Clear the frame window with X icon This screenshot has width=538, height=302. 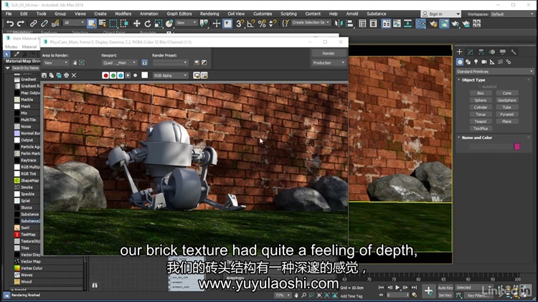74,75
